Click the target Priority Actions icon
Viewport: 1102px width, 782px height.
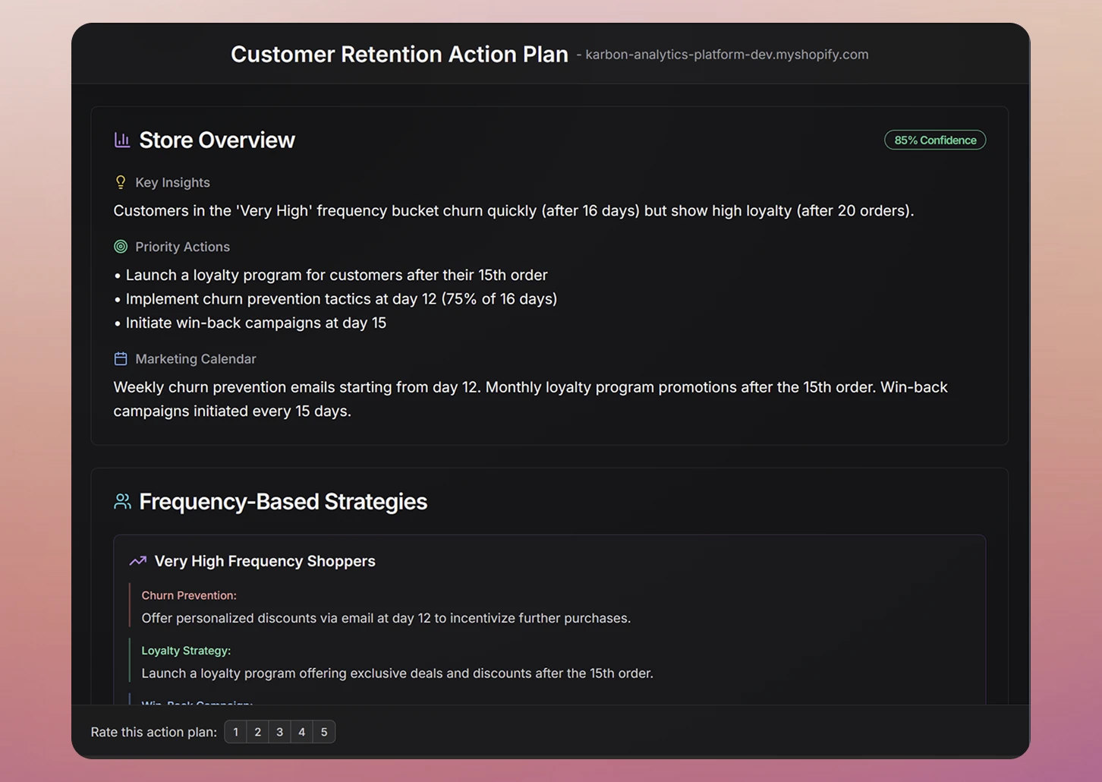point(120,247)
